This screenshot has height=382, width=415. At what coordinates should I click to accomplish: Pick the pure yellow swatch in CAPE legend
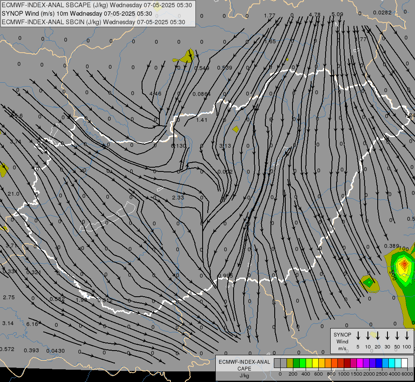coord(315,363)
